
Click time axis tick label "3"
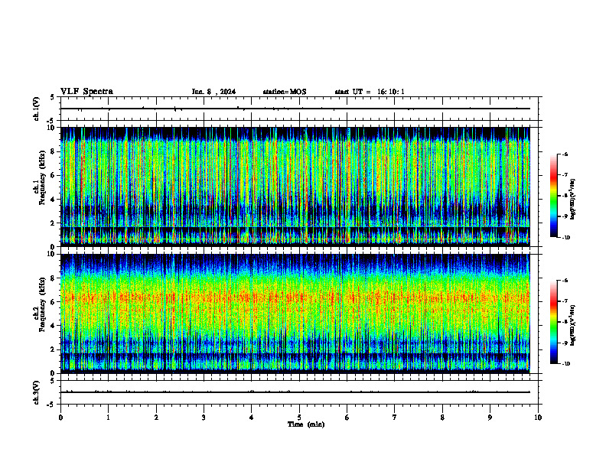[204, 418]
